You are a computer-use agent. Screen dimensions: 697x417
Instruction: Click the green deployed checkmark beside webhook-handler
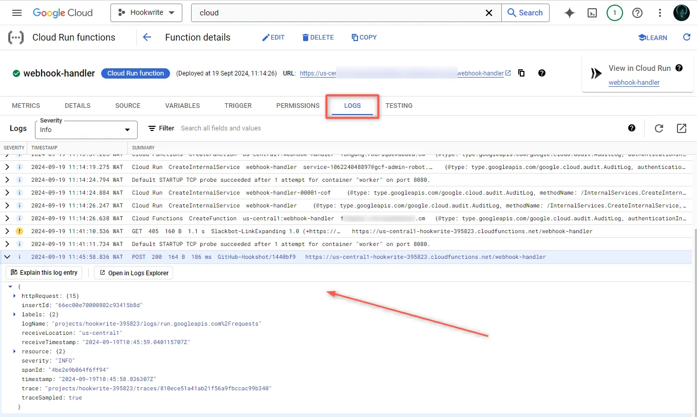tap(16, 73)
